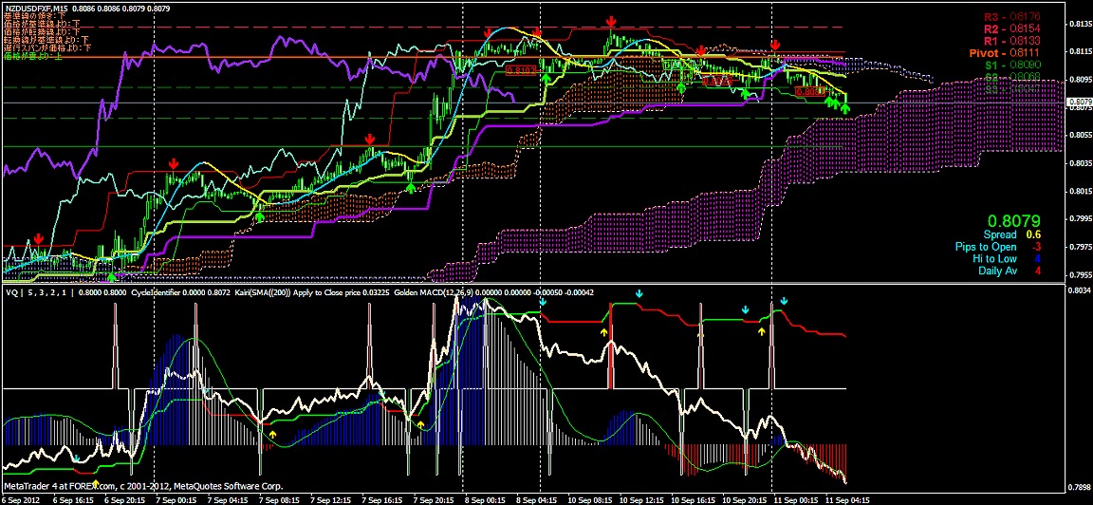Select the green buy arrow near 7 Sep 08:15
1093x505 pixels.
pyautogui.click(x=260, y=217)
